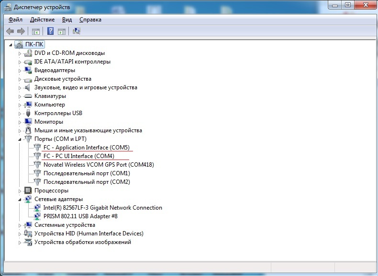The image size is (378, 276).
Task: Click the Дисковые устройства disk icon
Action: (x=28, y=79)
